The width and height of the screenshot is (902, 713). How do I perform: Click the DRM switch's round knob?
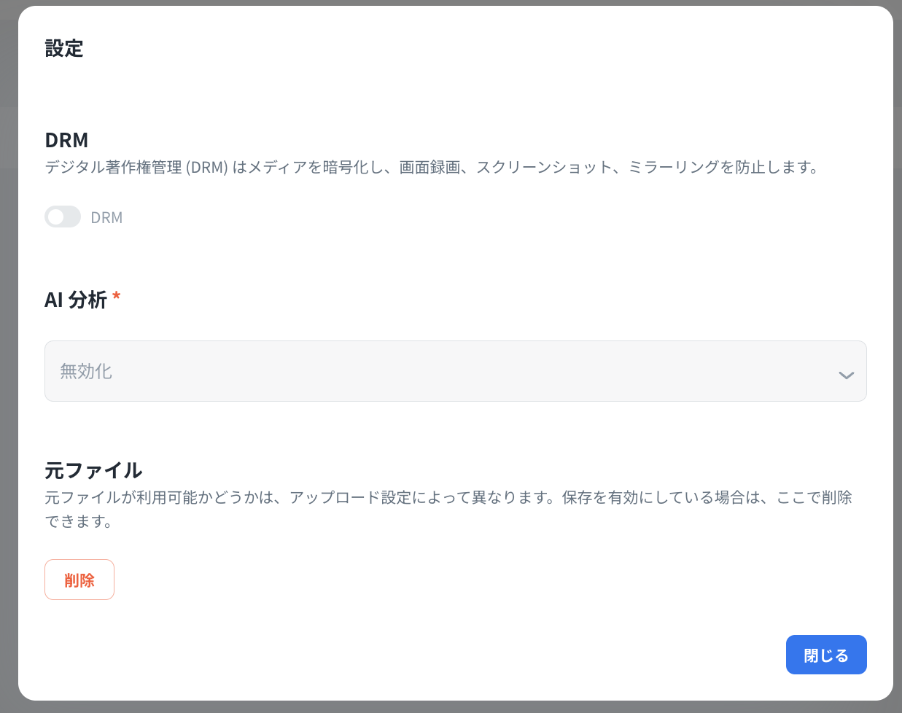click(56, 217)
